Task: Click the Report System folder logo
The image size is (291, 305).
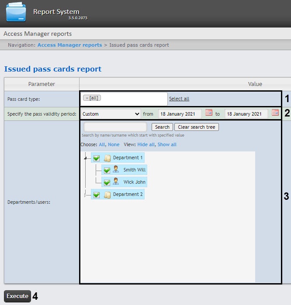Action: pyautogui.click(x=16, y=12)
